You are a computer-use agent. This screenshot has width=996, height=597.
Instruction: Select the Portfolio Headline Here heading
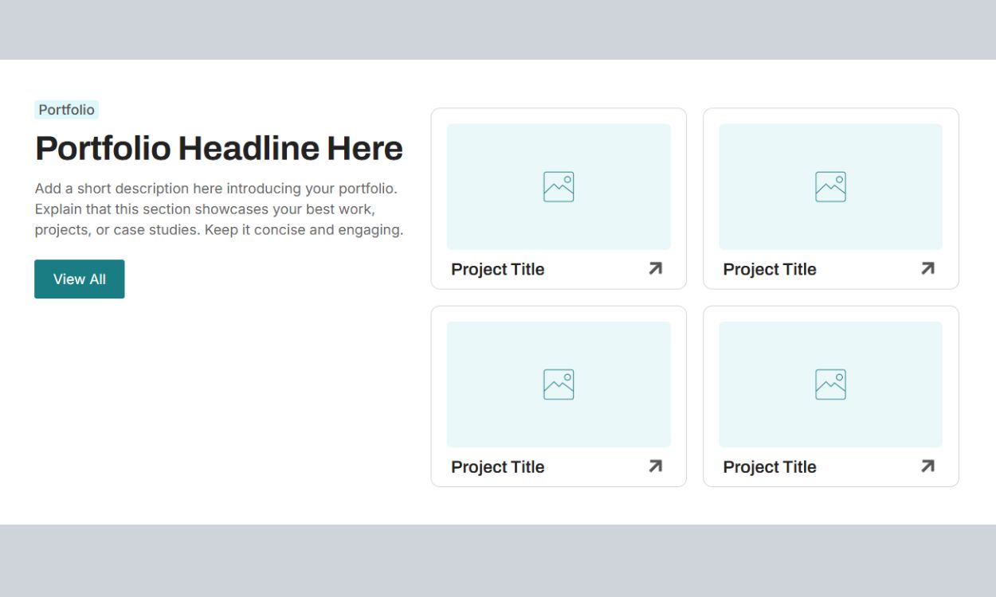219,149
